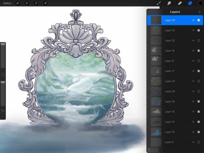Activate the Transform arrow tool

[x=45, y=3]
